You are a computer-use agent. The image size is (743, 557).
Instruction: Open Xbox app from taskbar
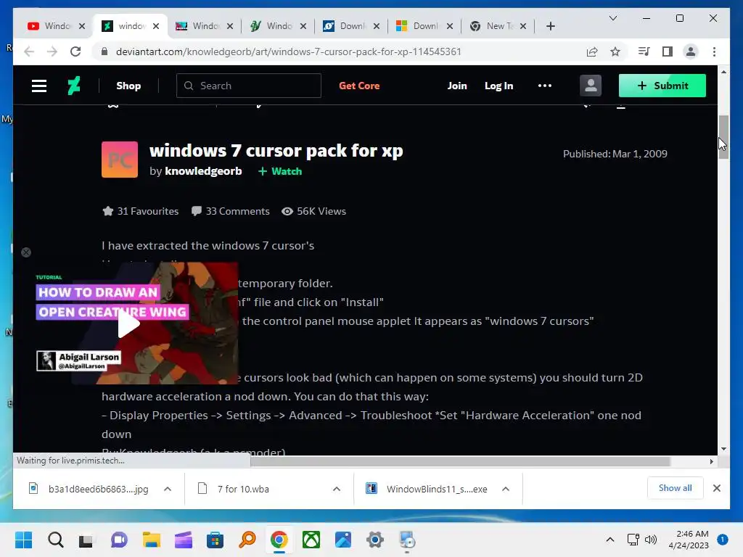point(311,540)
